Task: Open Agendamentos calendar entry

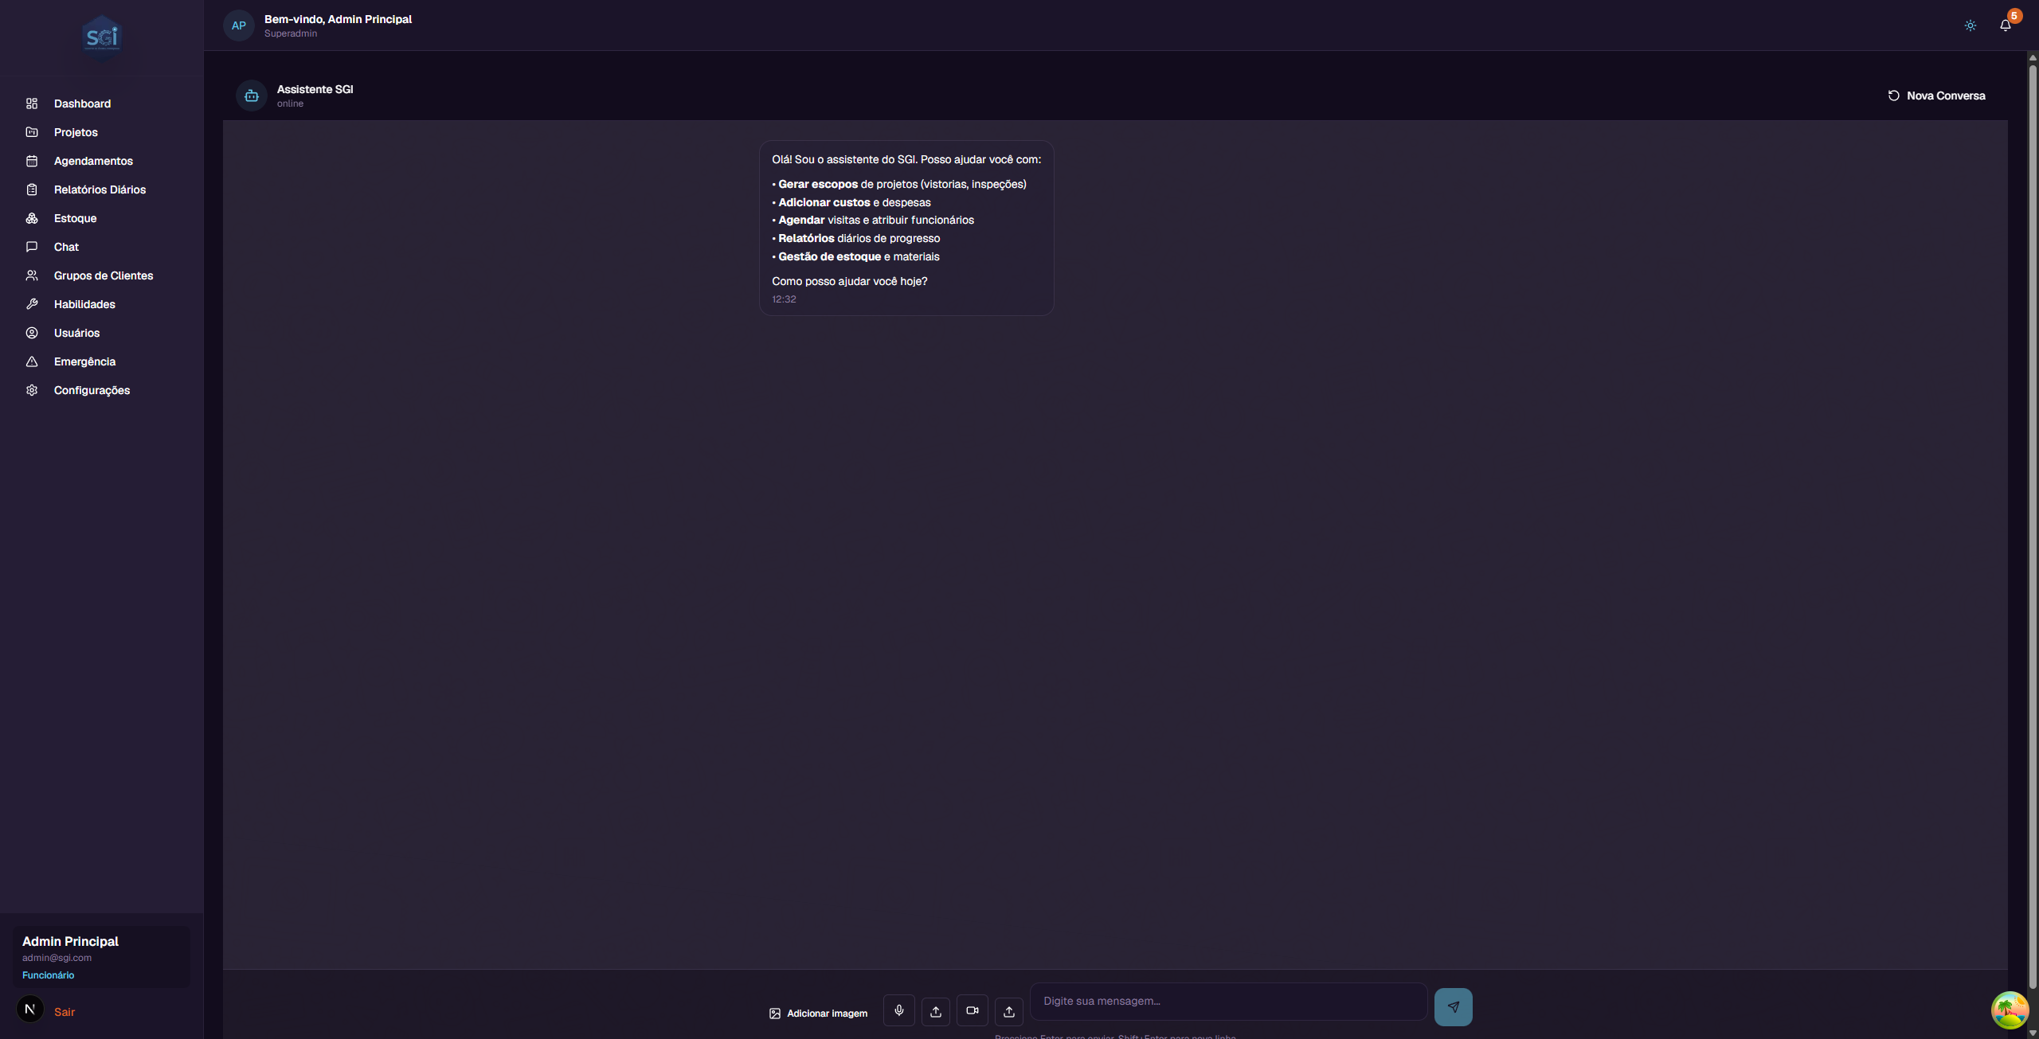Action: pyautogui.click(x=93, y=161)
